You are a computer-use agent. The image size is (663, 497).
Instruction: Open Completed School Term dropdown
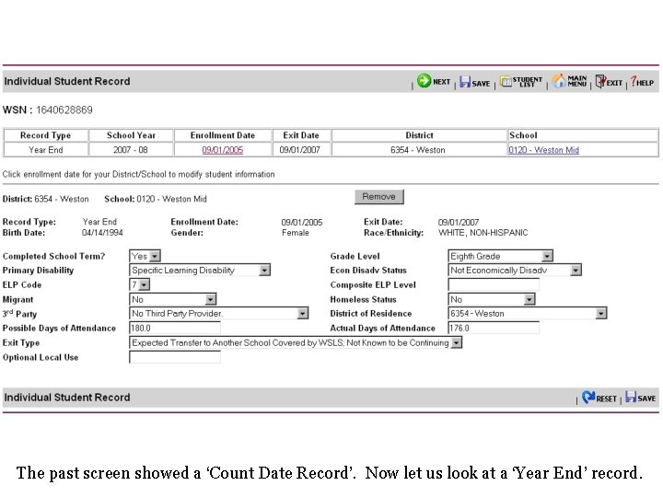coord(145,256)
